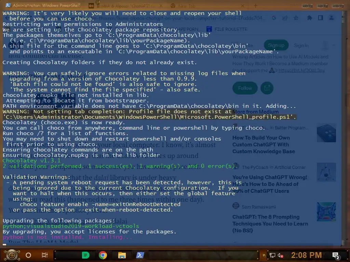Open 'How To Build Your Own Custom ChatGPT' article

[x=264, y=145]
